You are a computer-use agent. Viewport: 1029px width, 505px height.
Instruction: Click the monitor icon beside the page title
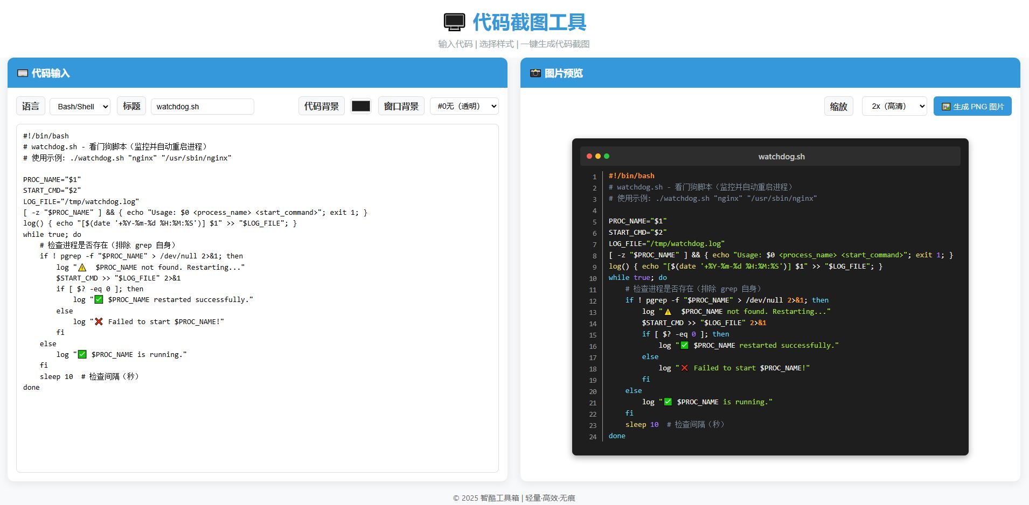(x=454, y=23)
